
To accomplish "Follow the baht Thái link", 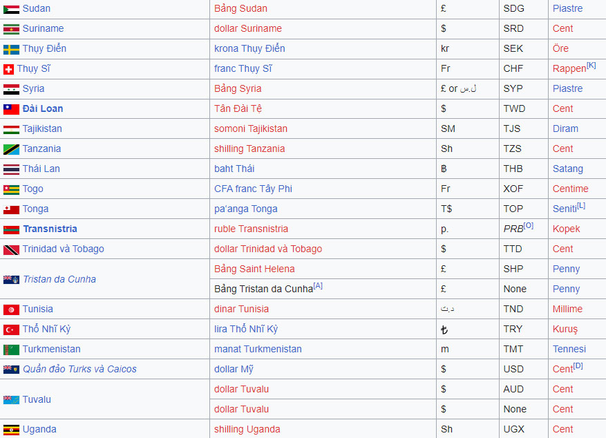I will click(x=234, y=169).
